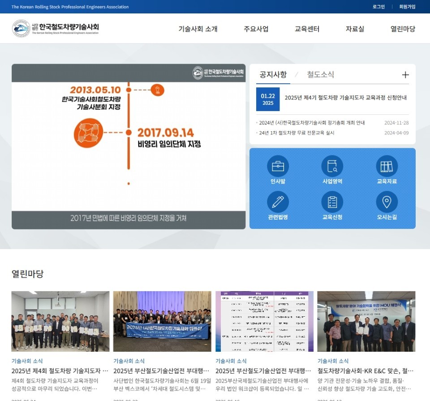The height and width of the screenshot is (401, 430).
Task: Open the 자료실 menu
Action: [x=355, y=29]
